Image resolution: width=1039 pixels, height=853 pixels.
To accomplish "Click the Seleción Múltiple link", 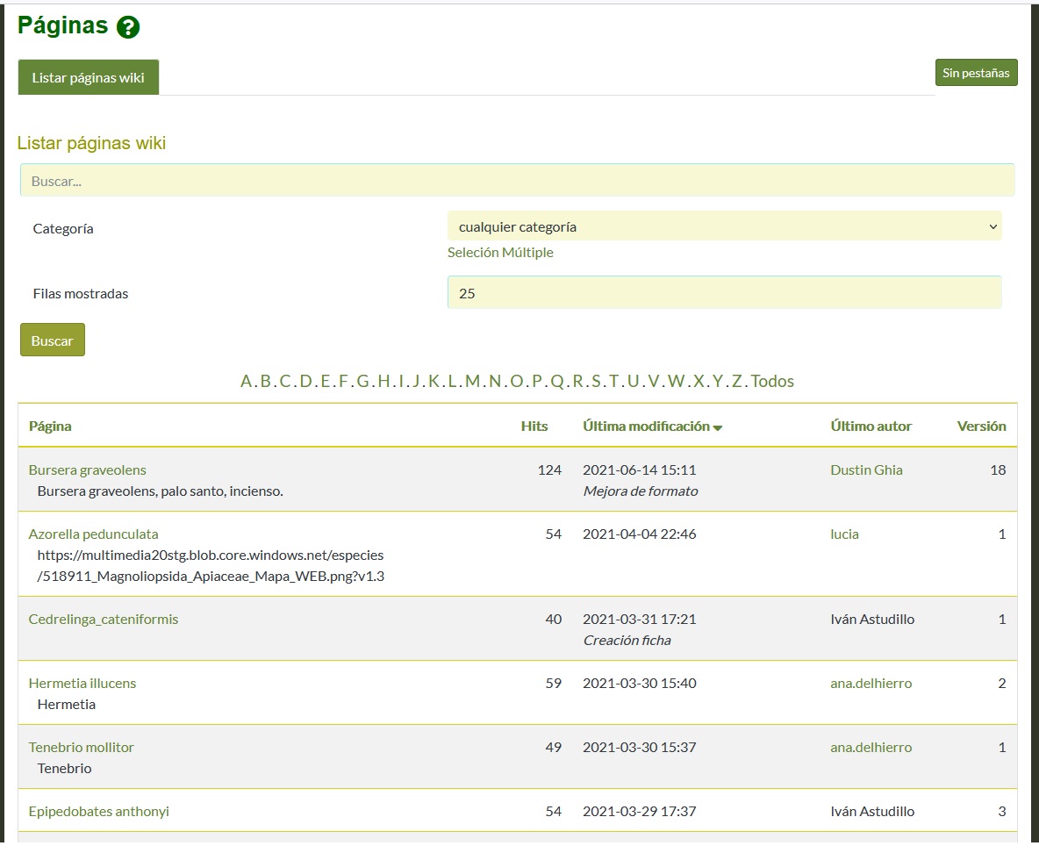I will 500,253.
